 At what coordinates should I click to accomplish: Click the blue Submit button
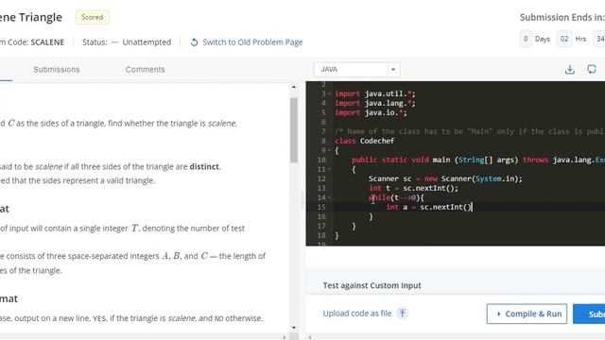[x=589, y=314]
